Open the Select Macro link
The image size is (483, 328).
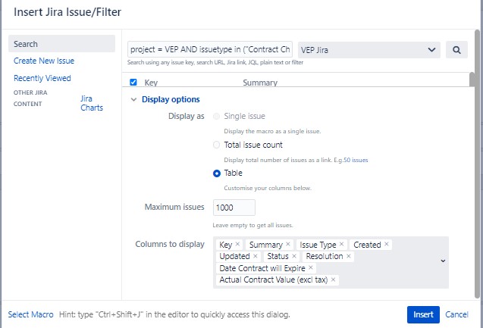[x=30, y=314]
